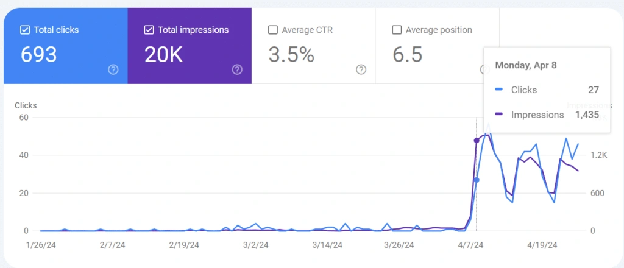The width and height of the screenshot is (624, 268).
Task: Open help icon on Total clicks card
Action: pyautogui.click(x=113, y=70)
